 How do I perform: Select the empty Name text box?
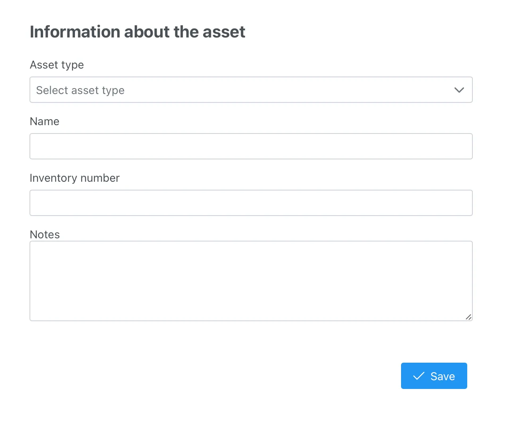(x=251, y=146)
